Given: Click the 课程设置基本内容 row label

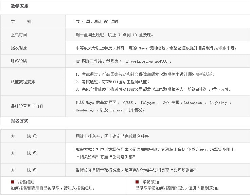Looking at the screenshot, I should [x=27, y=106].
